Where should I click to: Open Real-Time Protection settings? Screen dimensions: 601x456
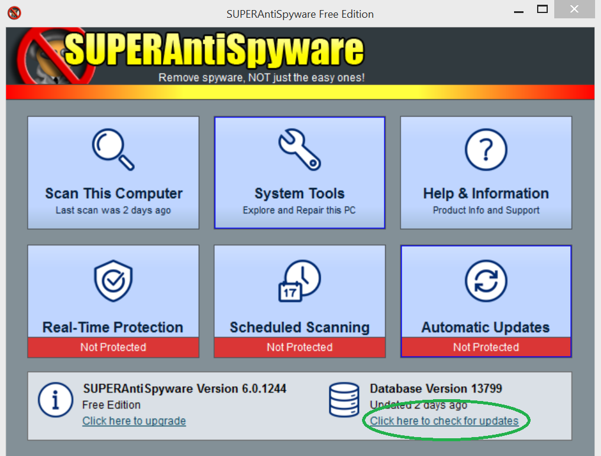click(114, 301)
